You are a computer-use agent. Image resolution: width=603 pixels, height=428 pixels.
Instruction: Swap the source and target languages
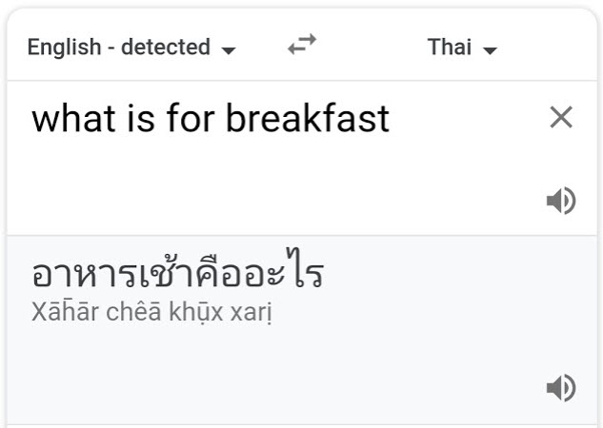pyautogui.click(x=302, y=44)
